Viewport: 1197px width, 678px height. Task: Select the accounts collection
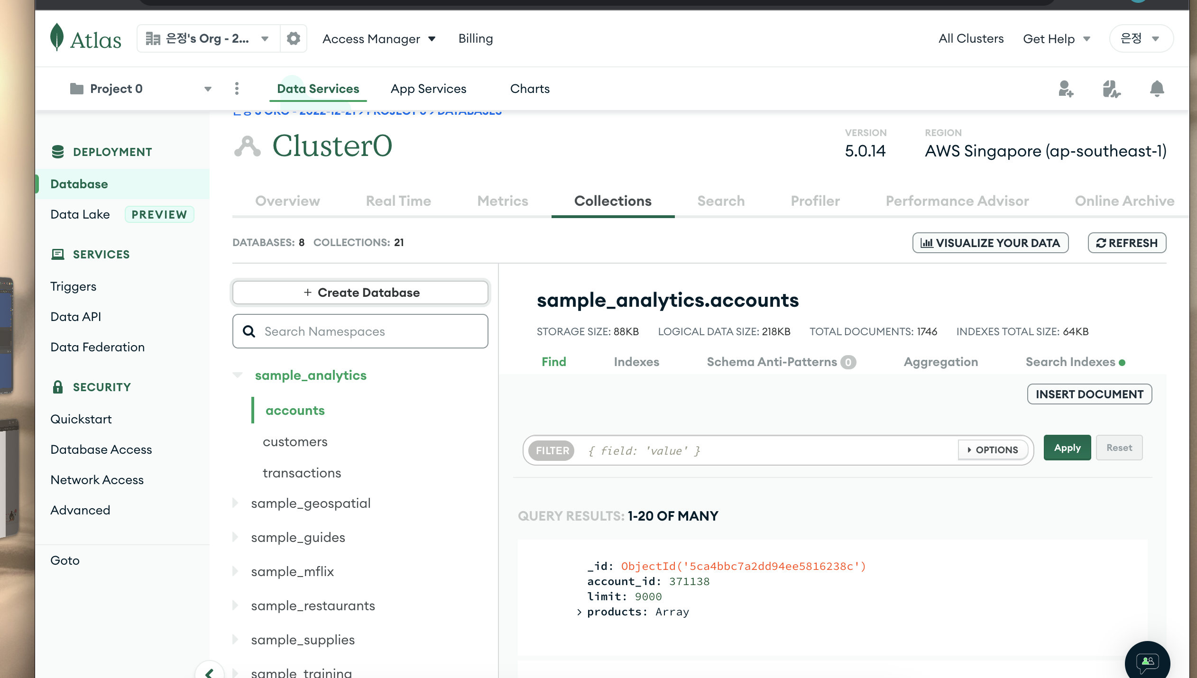coord(295,410)
